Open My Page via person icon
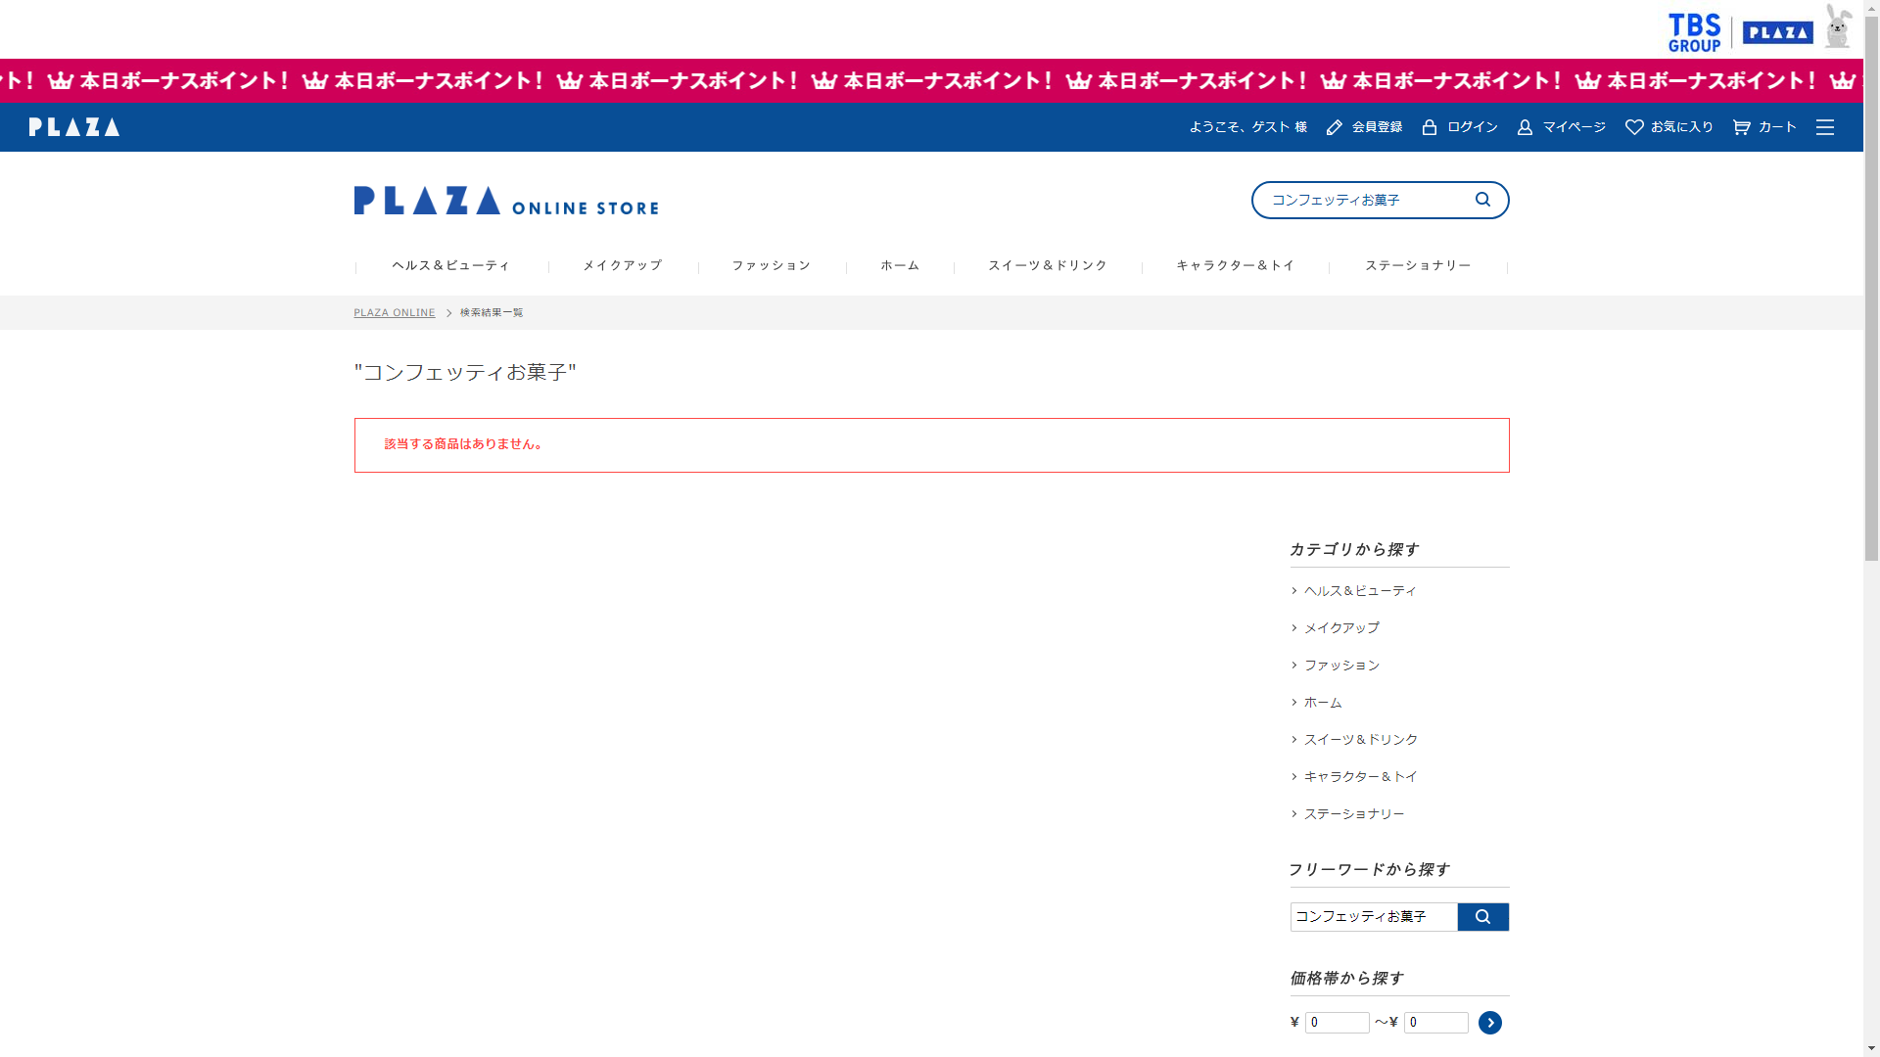The height and width of the screenshot is (1057, 1880). 1525,127
